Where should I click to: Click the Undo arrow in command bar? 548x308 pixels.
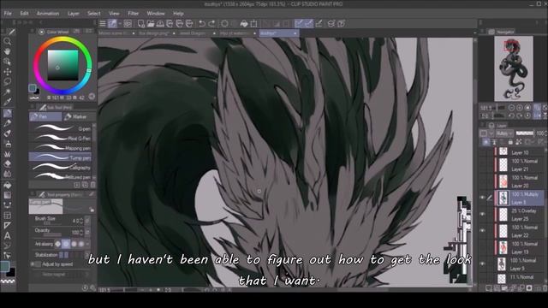click(x=202, y=23)
